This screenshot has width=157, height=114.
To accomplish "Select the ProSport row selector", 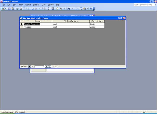I will click(x=22, y=27).
